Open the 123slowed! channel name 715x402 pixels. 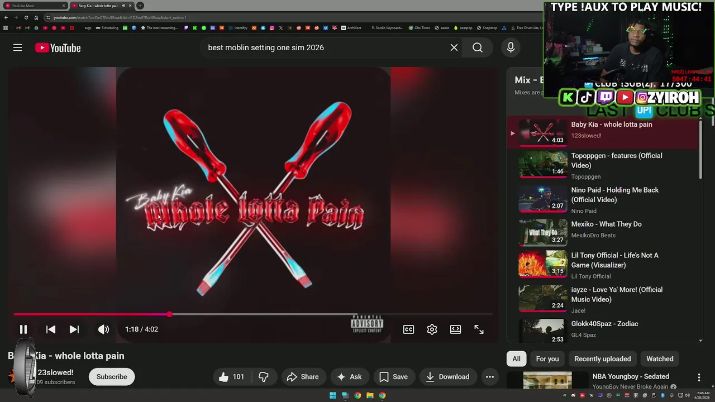[x=55, y=372]
